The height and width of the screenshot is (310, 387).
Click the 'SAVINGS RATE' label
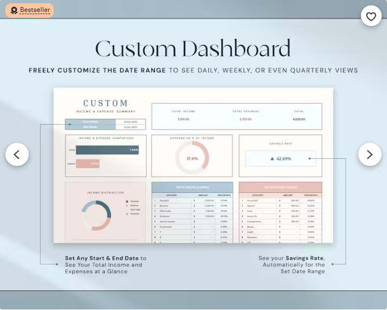click(x=281, y=144)
